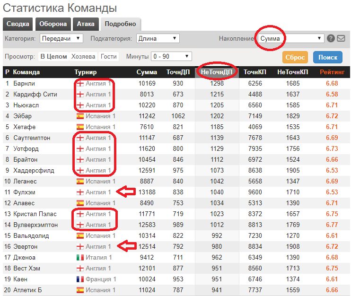Switch to the Сводка tab

[18, 24]
